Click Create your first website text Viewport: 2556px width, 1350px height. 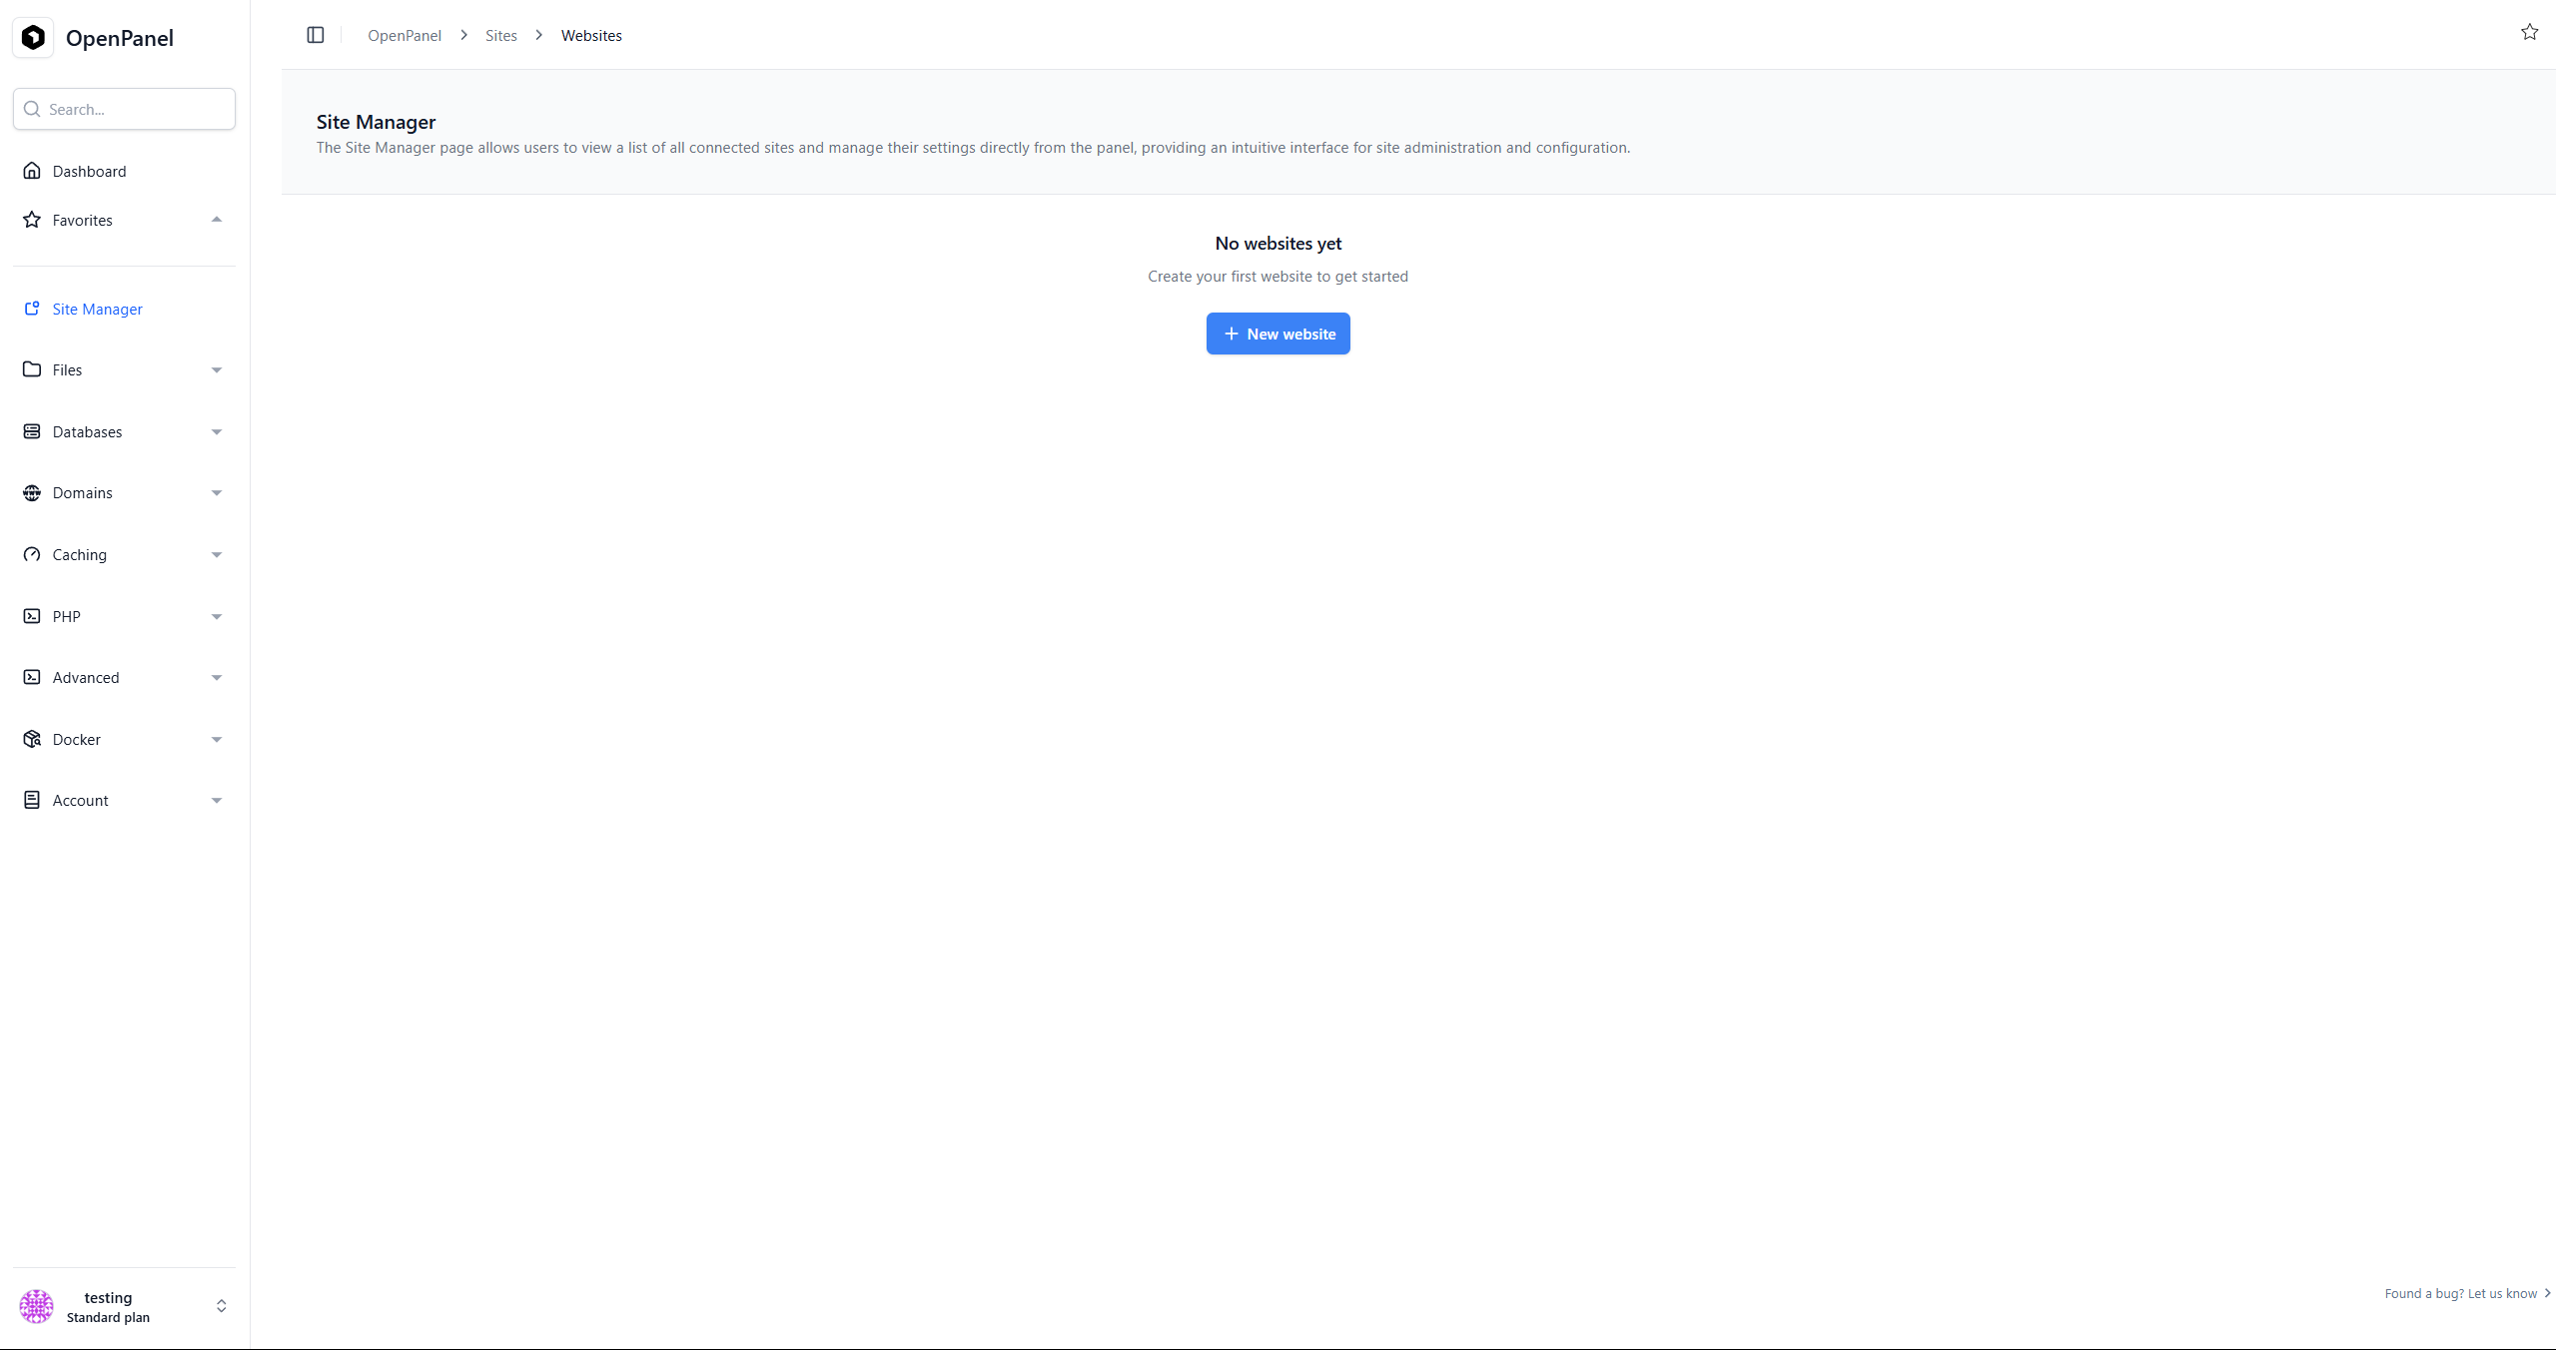point(1278,276)
